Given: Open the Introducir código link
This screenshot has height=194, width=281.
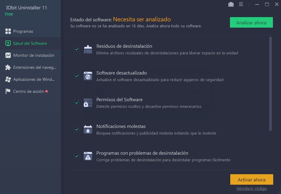Looking at the screenshot, I should [x=252, y=188].
